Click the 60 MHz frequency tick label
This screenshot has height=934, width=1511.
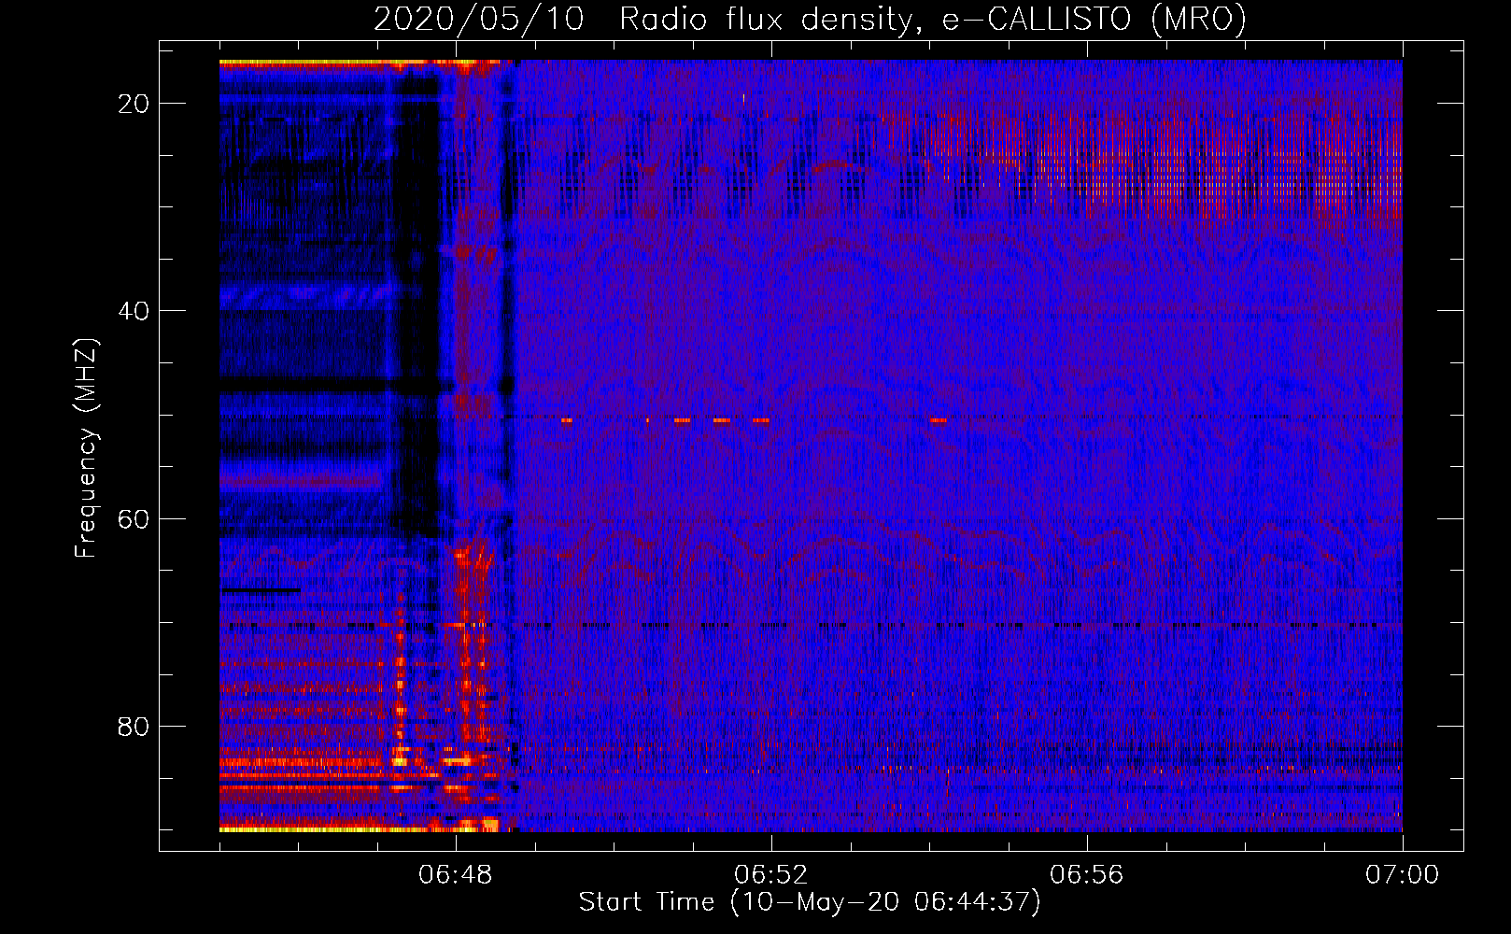tap(134, 518)
